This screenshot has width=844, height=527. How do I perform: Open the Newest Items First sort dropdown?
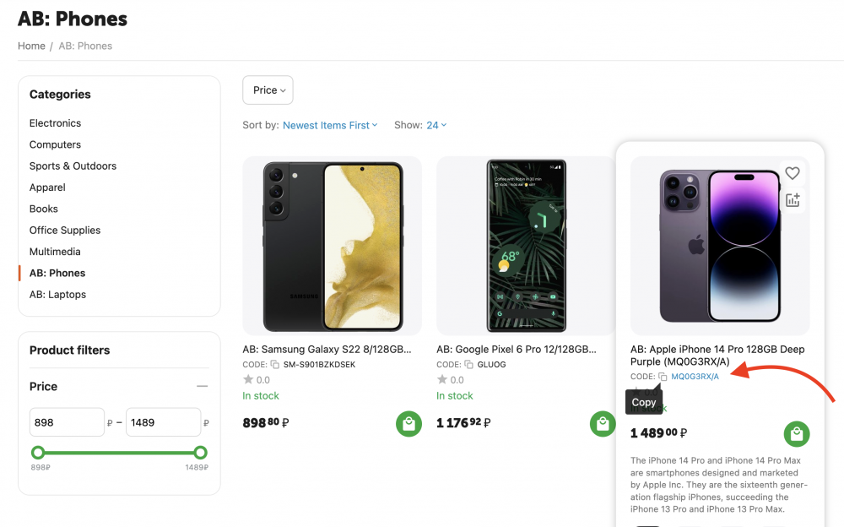click(x=330, y=125)
